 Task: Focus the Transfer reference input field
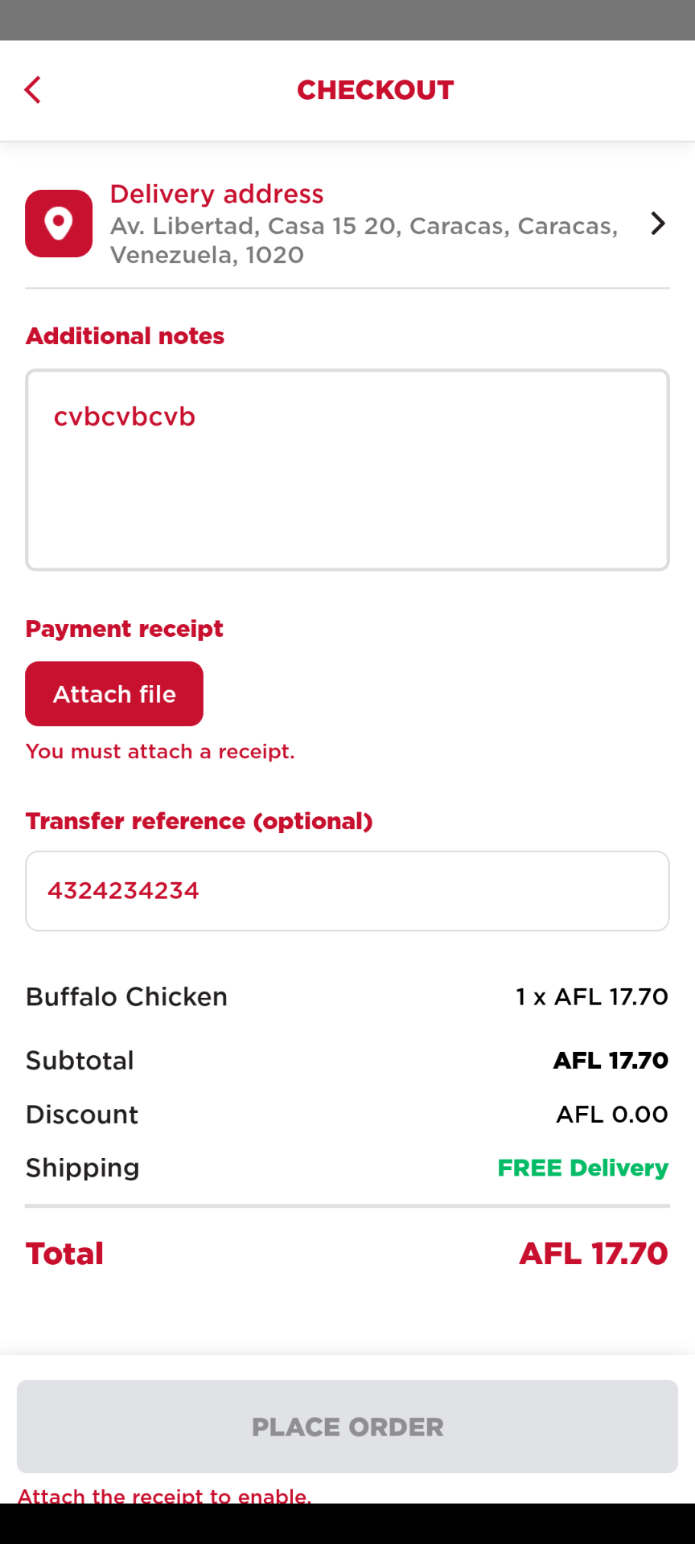(347, 891)
